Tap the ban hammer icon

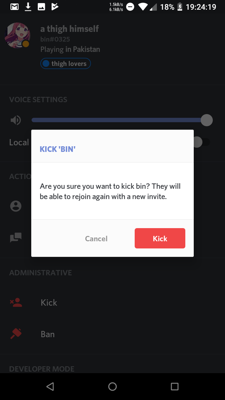coord(16,334)
